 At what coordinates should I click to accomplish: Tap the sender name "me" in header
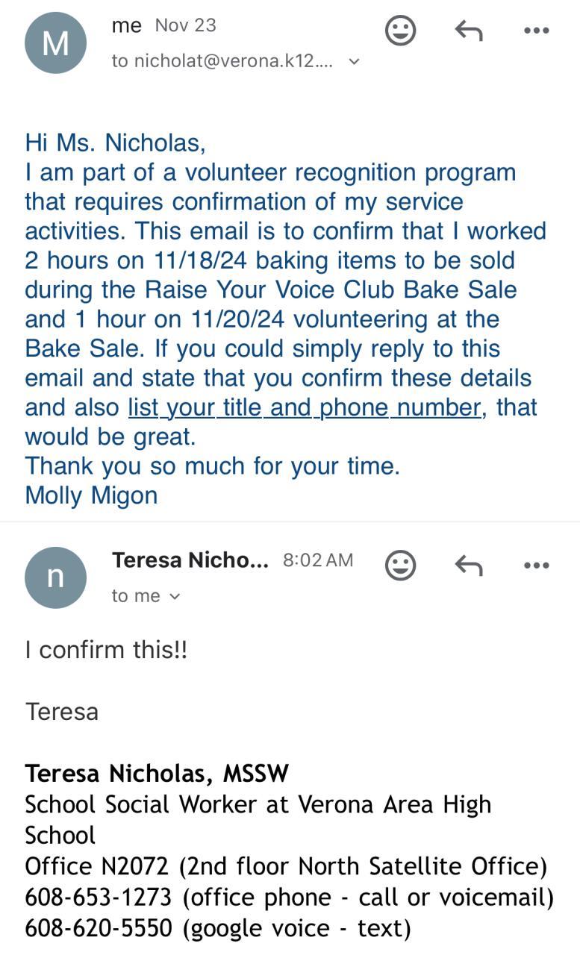point(126,25)
